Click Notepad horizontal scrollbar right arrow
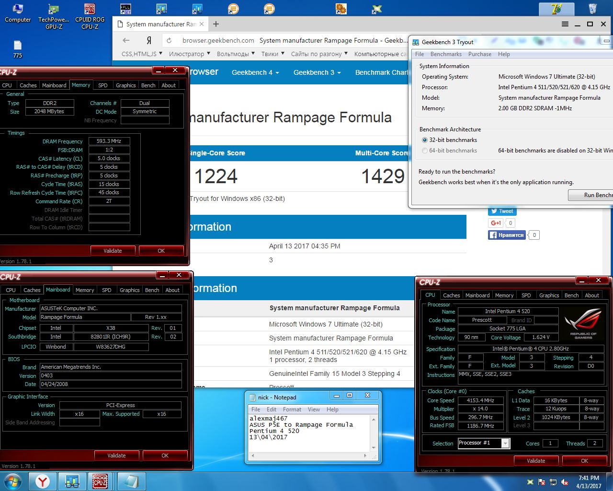The height and width of the screenshot is (491, 613). [365, 456]
